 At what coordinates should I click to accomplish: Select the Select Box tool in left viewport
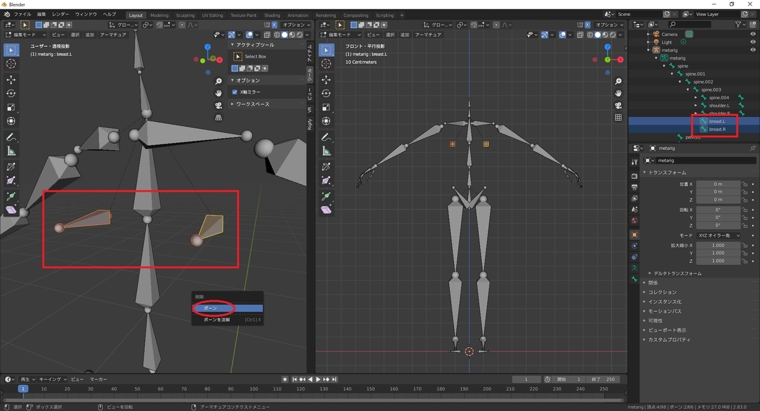click(x=11, y=50)
